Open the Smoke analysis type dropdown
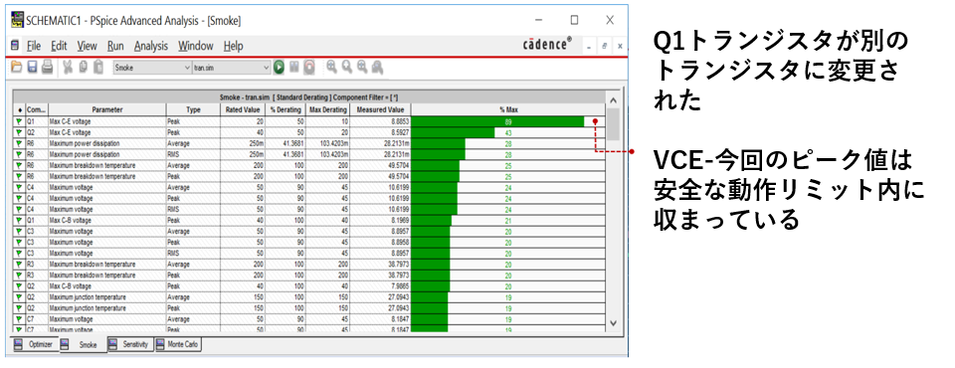 151,69
